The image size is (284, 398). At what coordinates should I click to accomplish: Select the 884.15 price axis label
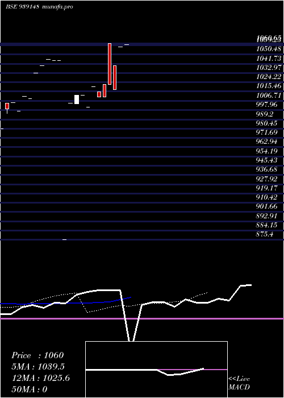(267, 225)
